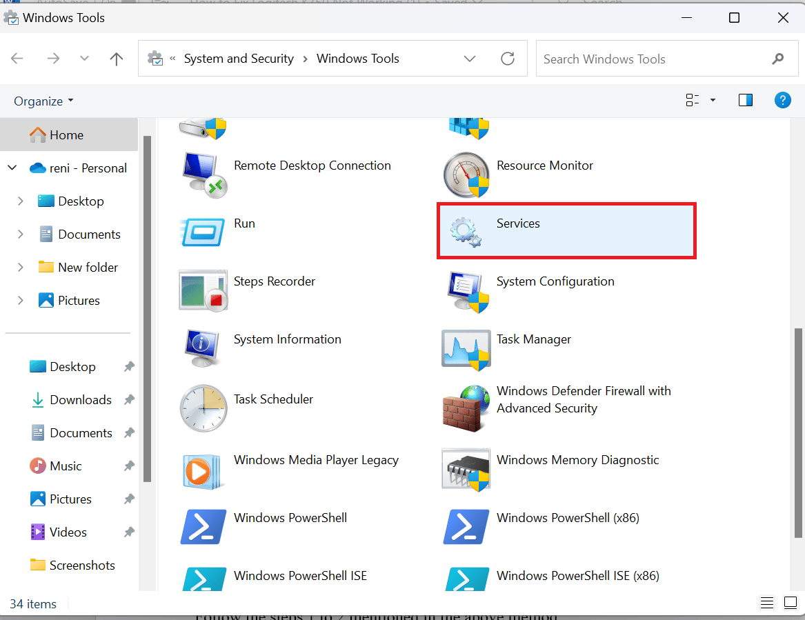
Task: Open Windows Defender Firewall brick wall icon
Action: pos(466,408)
